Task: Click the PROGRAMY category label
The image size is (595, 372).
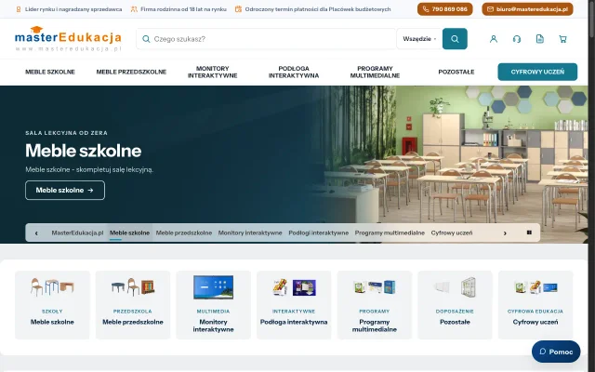Action: 375,312
